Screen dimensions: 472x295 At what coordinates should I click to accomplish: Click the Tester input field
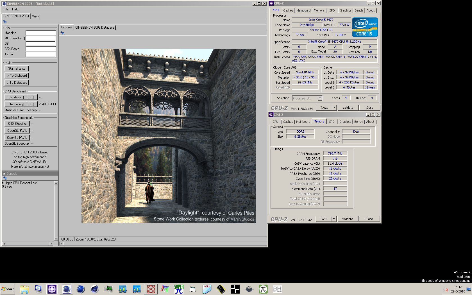[x=41, y=54]
